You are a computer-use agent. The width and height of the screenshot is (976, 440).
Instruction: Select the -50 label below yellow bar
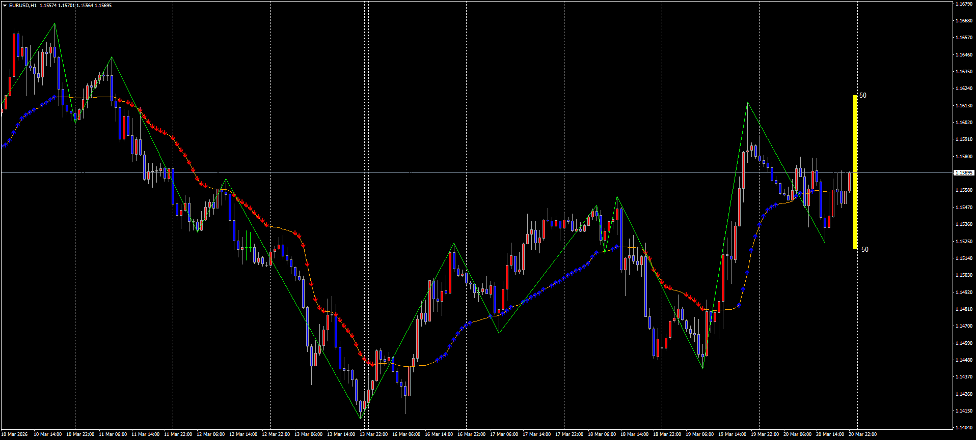[x=863, y=249]
